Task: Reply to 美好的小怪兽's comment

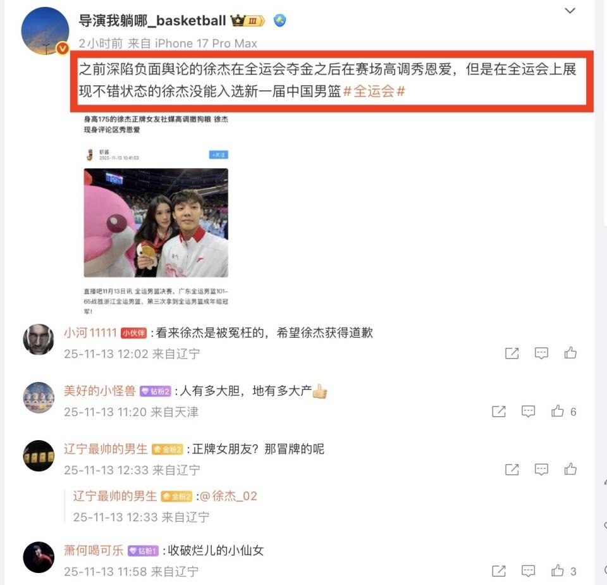Action: 528,411
